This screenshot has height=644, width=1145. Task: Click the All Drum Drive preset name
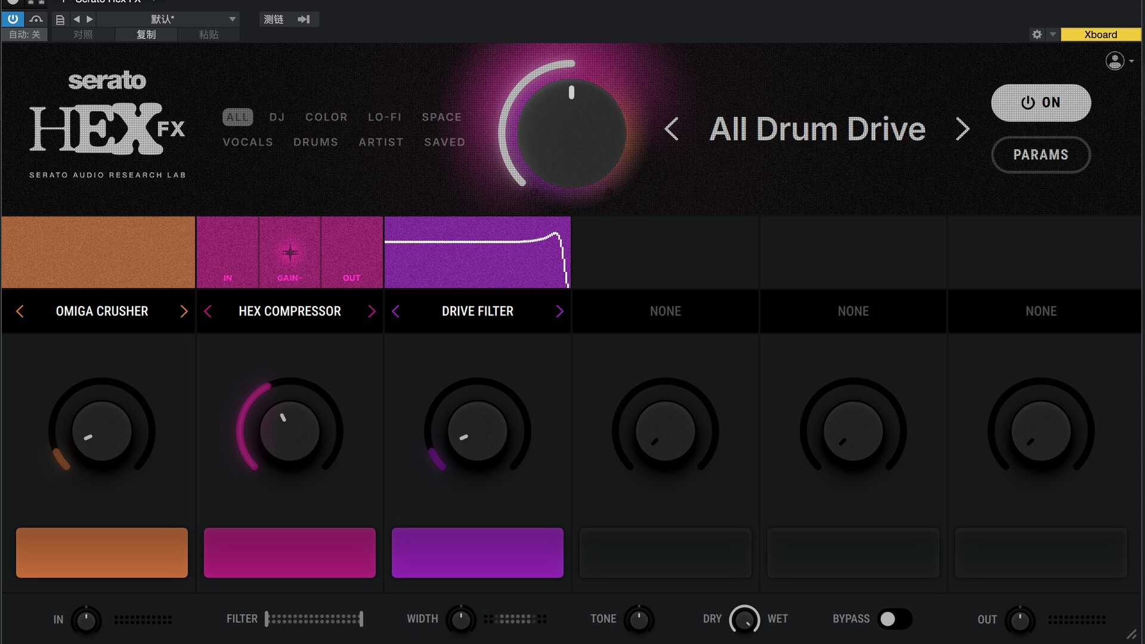tap(817, 129)
